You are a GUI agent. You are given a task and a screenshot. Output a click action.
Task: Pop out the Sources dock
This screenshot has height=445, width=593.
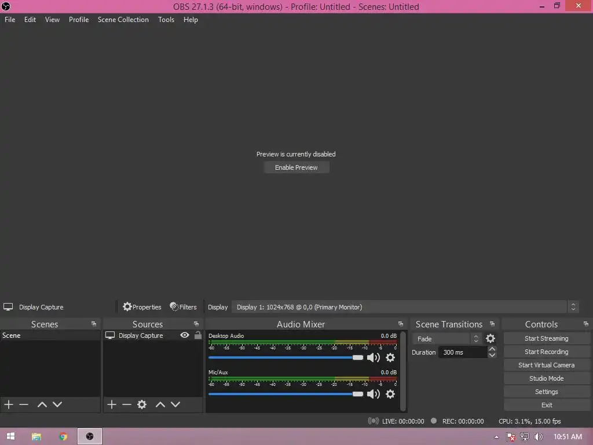tap(196, 324)
